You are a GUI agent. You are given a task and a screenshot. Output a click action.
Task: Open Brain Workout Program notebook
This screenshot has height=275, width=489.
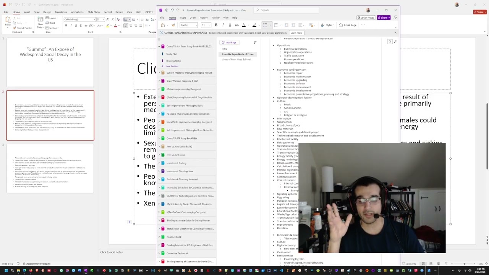click(182, 81)
